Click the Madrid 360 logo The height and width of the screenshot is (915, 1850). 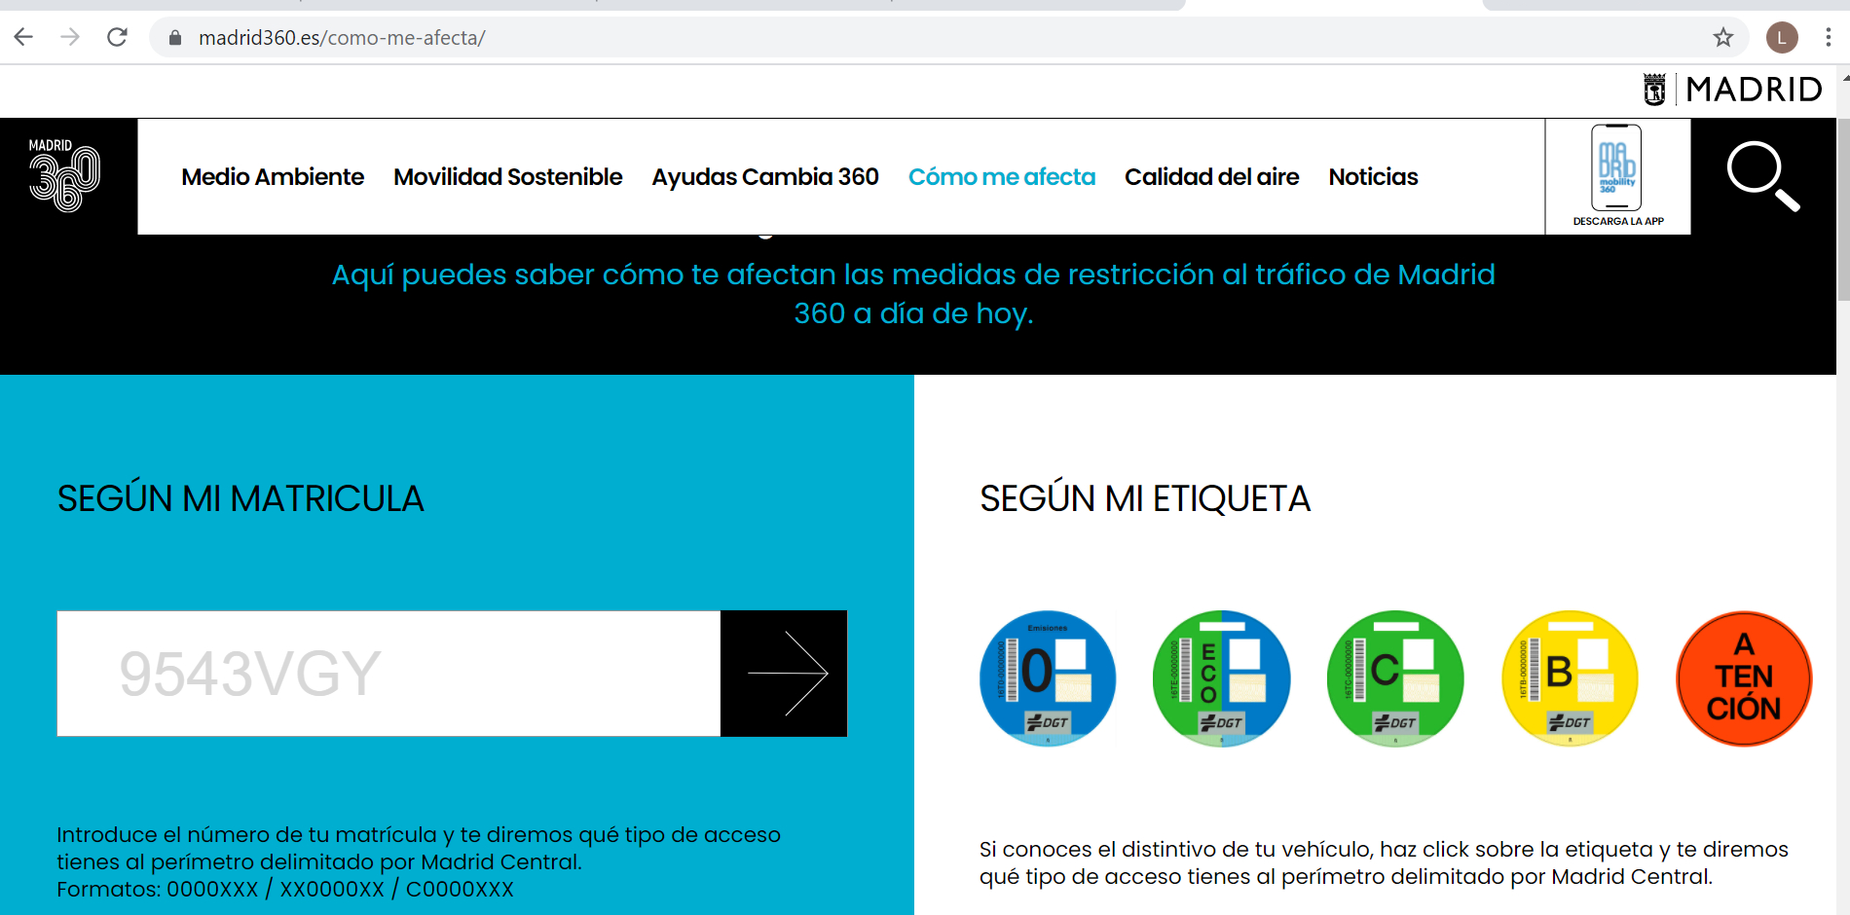click(62, 176)
